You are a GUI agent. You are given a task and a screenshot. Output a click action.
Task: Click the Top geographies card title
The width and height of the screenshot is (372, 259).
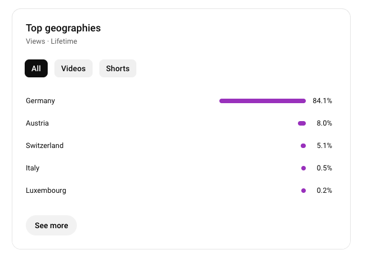(63, 28)
